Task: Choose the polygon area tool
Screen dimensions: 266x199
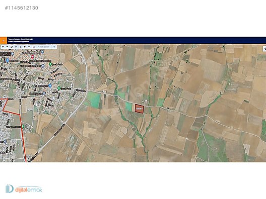Action: 25,47
